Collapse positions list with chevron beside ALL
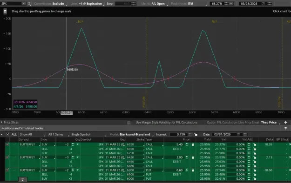The width and height of the screenshot is (291, 183). click(2, 134)
